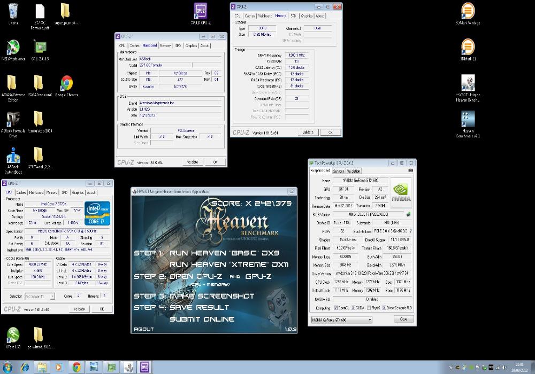This screenshot has height=374, width=535.
Task: Click Save Result in Heaven app
Action: [x=199, y=307]
